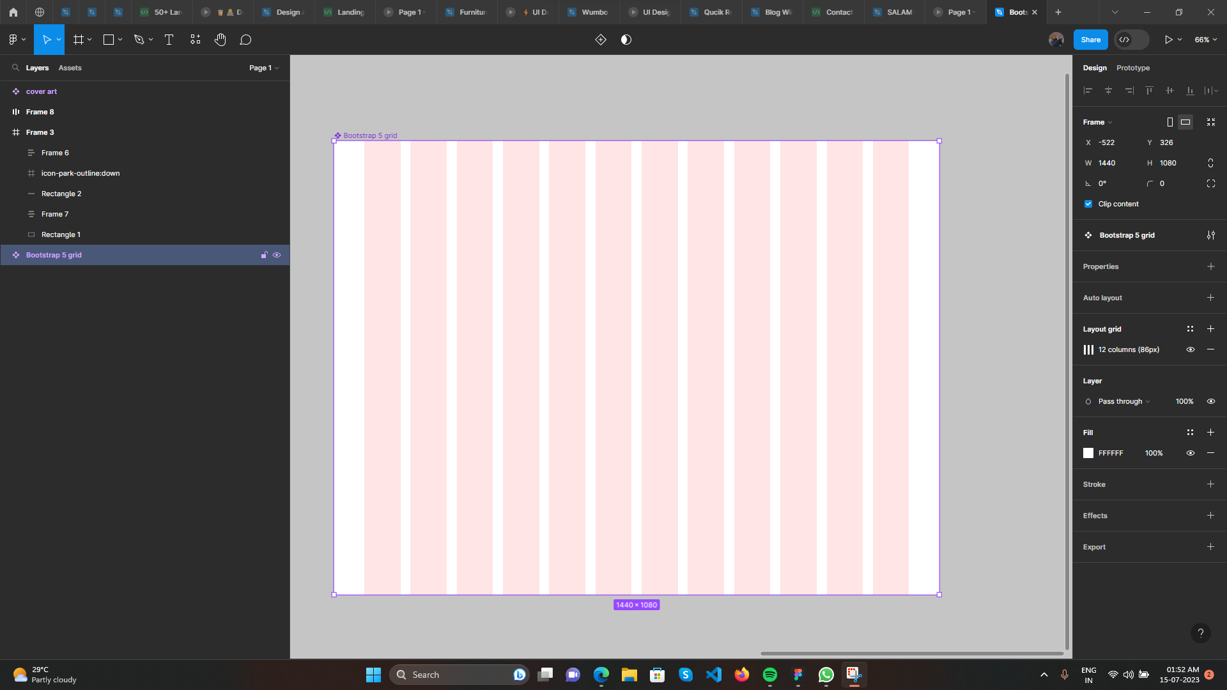Open present options dropdown arrow
1227x690 pixels.
click(1180, 40)
